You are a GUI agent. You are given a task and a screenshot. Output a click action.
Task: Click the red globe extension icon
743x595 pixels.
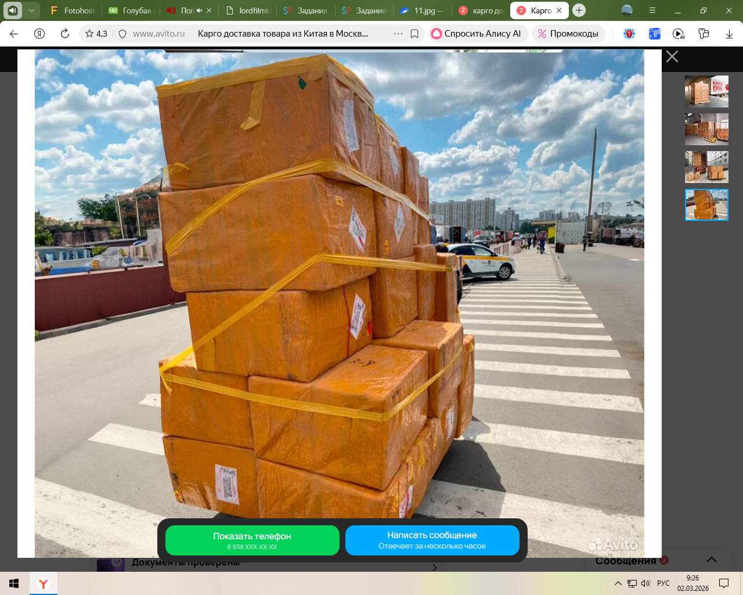click(629, 34)
